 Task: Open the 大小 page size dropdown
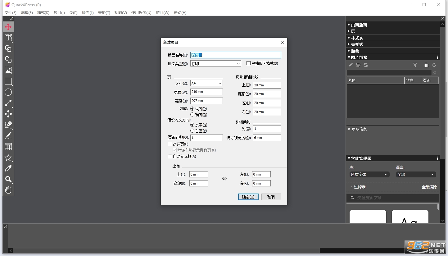[x=206, y=83]
